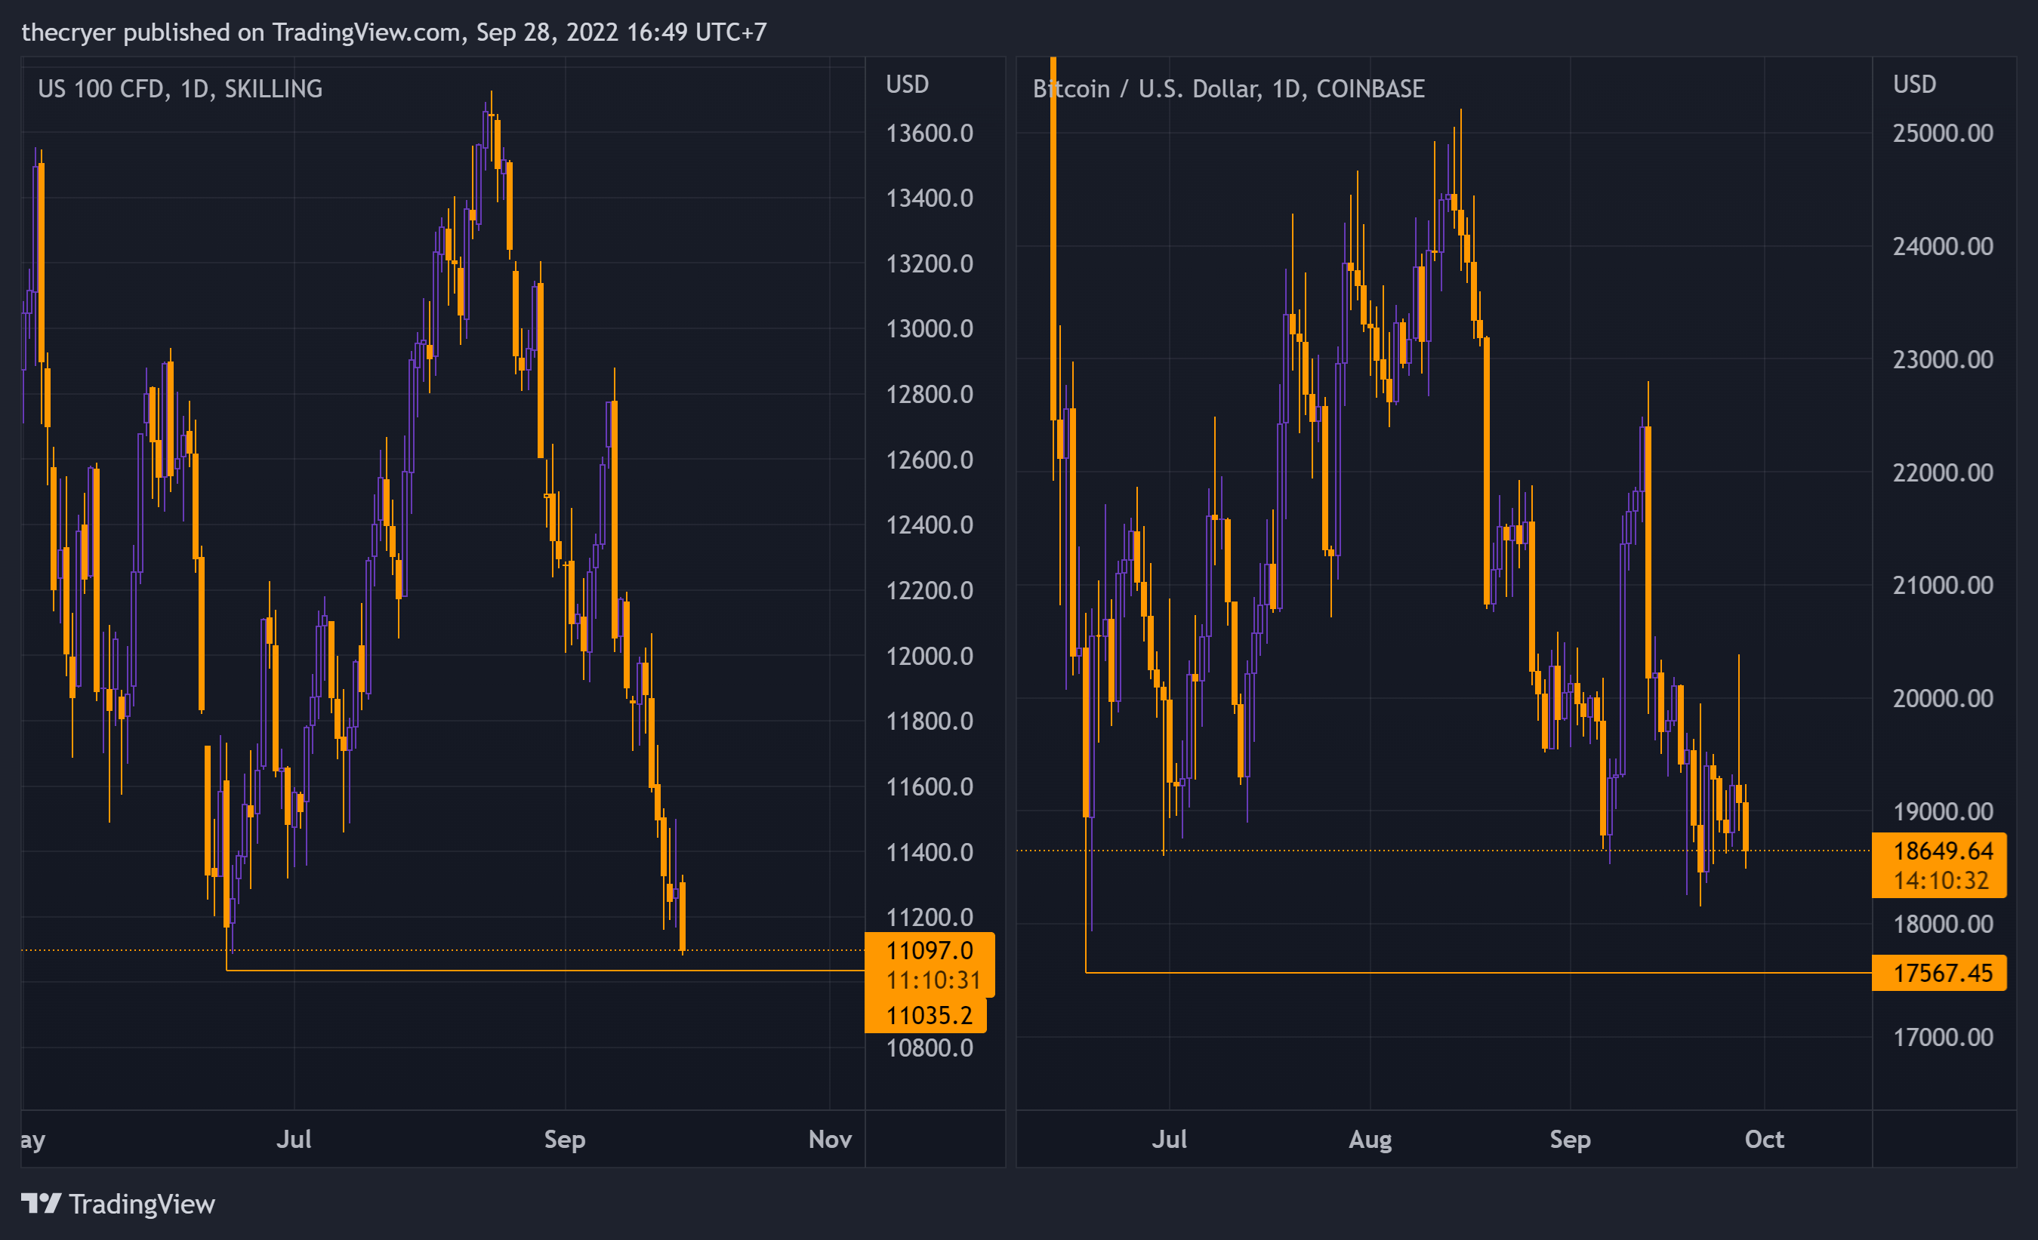Click the Oct label on Bitcoin time axis
Image resolution: width=2038 pixels, height=1240 pixels.
[x=1764, y=1139]
